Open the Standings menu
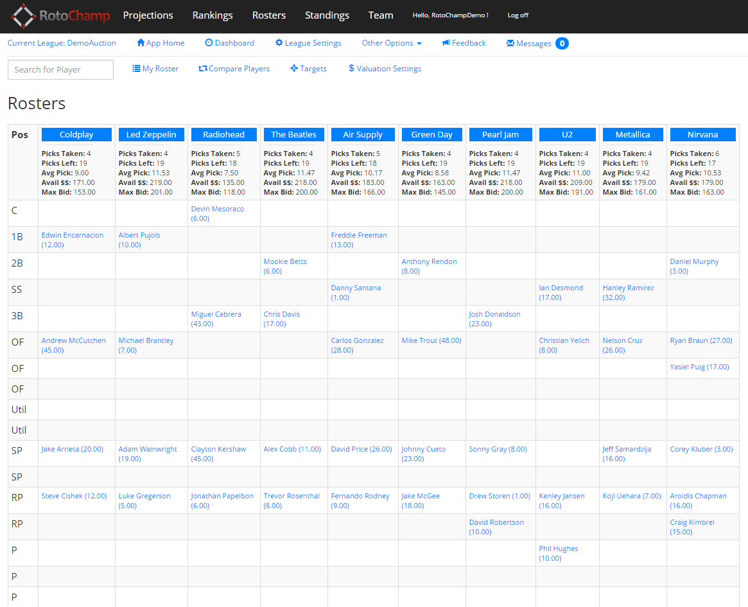Screen dimensions: 748x607 (327, 15)
